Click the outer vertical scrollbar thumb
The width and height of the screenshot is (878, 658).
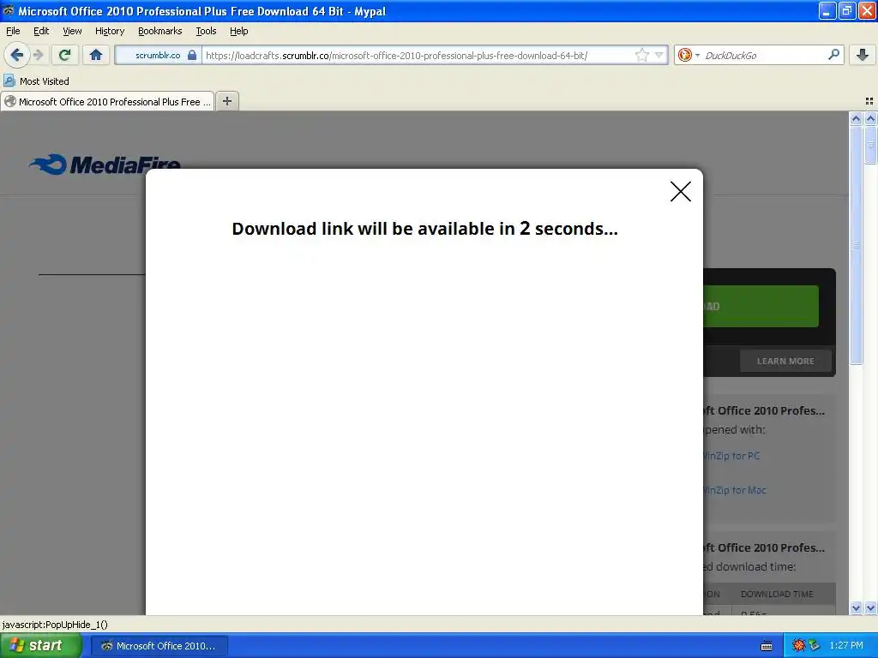click(870, 145)
